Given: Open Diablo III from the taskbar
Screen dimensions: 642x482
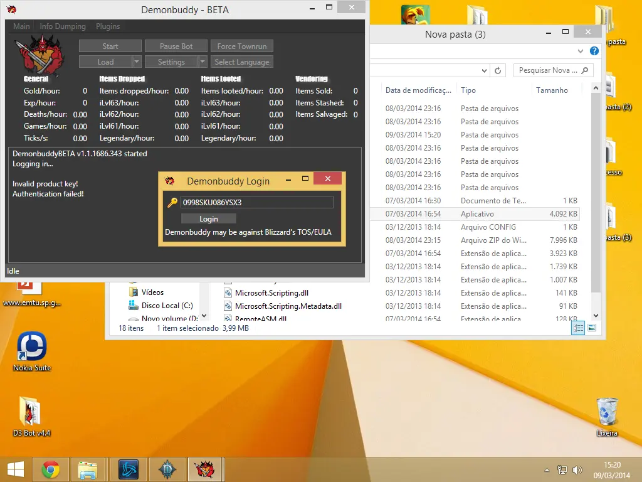Looking at the screenshot, I should (x=167, y=469).
